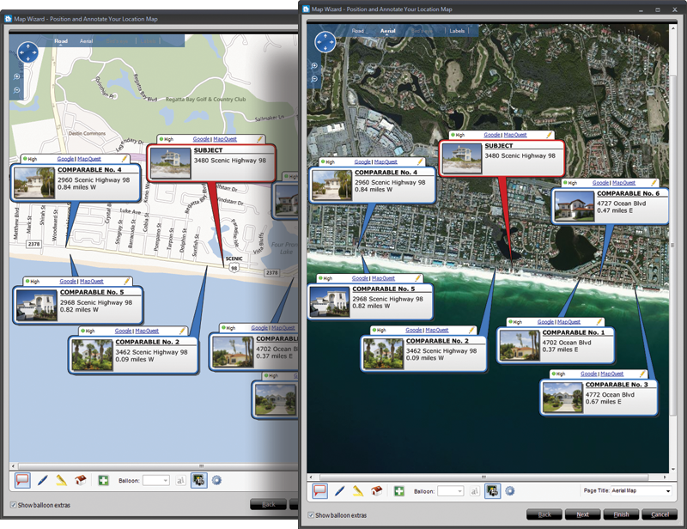Click the Finish button in the right window
Image resolution: width=687 pixels, height=529 pixels.
[x=621, y=514]
